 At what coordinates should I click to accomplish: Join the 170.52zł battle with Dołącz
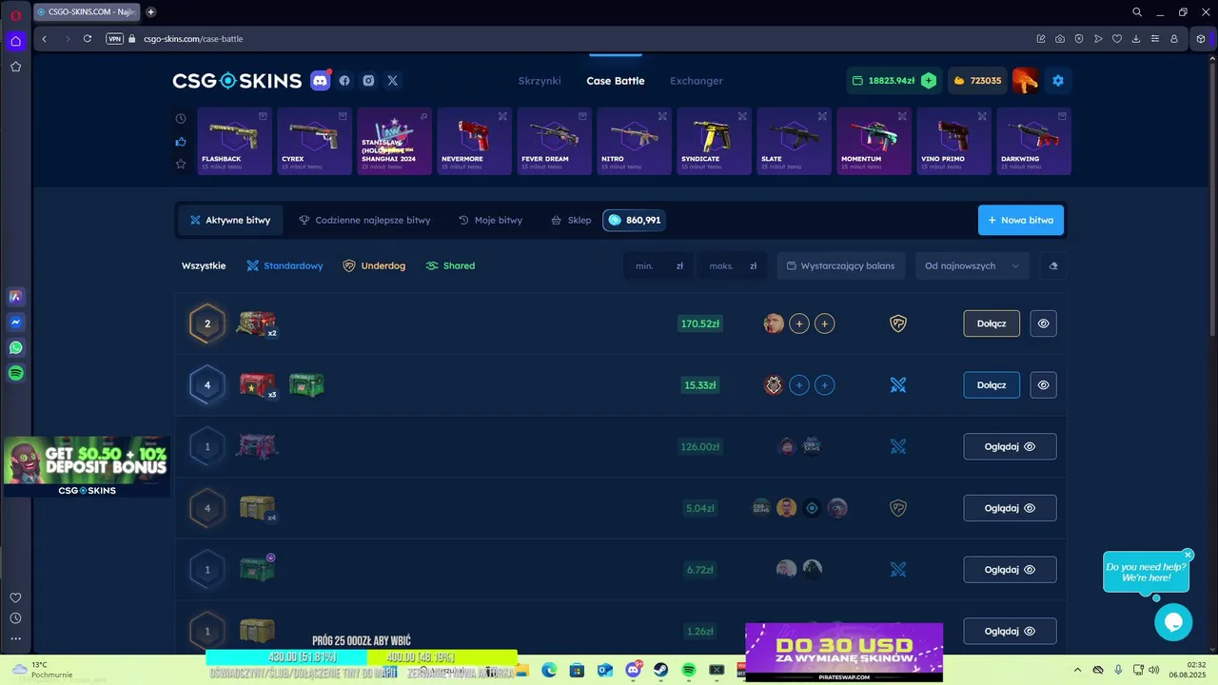click(992, 323)
